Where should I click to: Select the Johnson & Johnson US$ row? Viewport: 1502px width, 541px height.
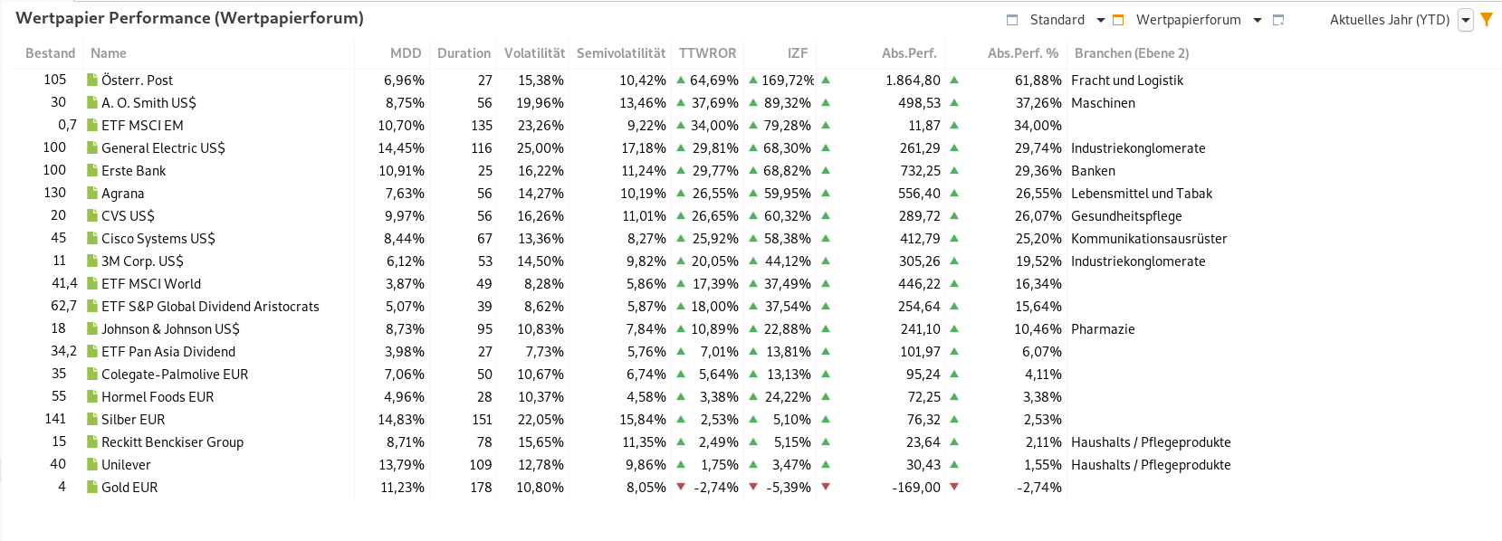(170, 329)
